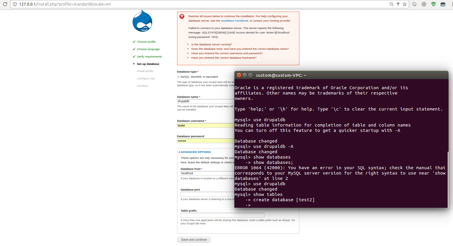This screenshot has width=453, height=246.
Task: Click 'Configure site' step text
Action: pyautogui.click(x=146, y=79)
